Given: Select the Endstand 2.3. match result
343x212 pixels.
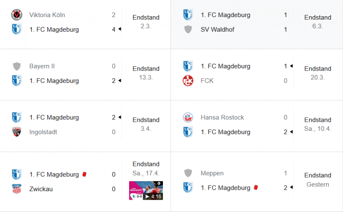Looking at the screenshot, I should pos(146,22).
